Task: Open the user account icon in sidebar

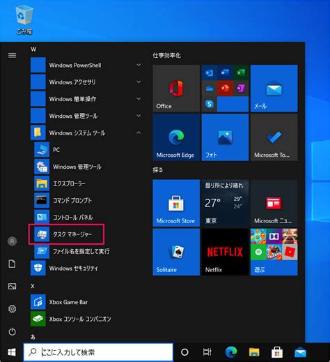Action: [x=12, y=241]
